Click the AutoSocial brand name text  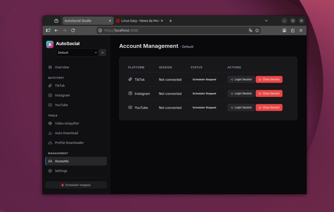(68, 44)
